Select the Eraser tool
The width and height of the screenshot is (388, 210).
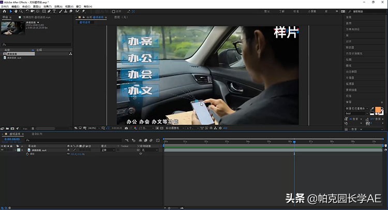click(71, 11)
